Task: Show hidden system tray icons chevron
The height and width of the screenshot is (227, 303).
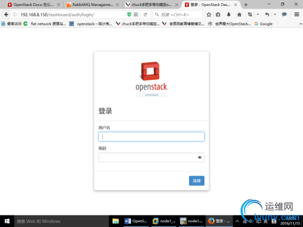Action: click(x=238, y=221)
